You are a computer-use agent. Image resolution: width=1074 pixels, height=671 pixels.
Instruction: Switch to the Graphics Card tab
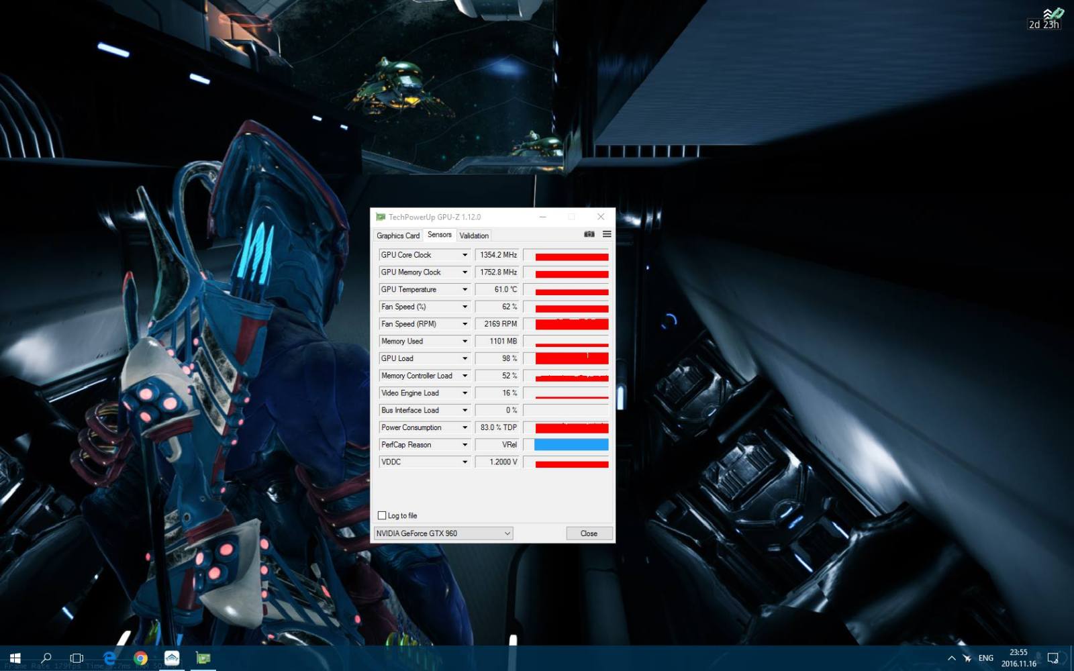[x=398, y=236]
